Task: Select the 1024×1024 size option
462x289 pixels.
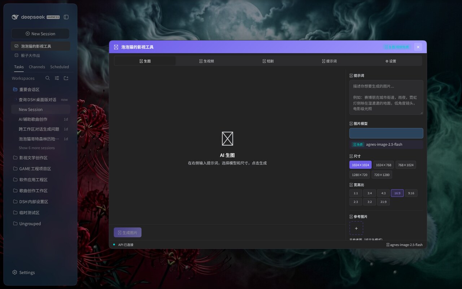Action: [x=360, y=165]
